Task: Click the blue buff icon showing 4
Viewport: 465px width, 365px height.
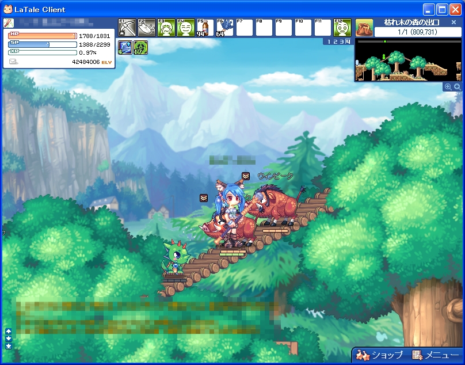Action: 125,47
